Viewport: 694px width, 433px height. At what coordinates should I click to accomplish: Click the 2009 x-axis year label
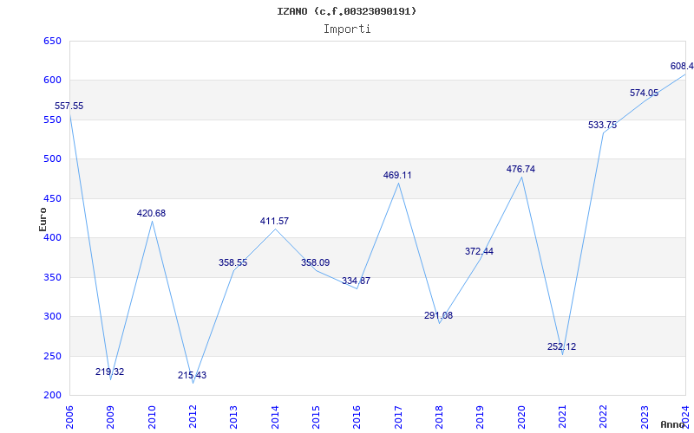(111, 417)
